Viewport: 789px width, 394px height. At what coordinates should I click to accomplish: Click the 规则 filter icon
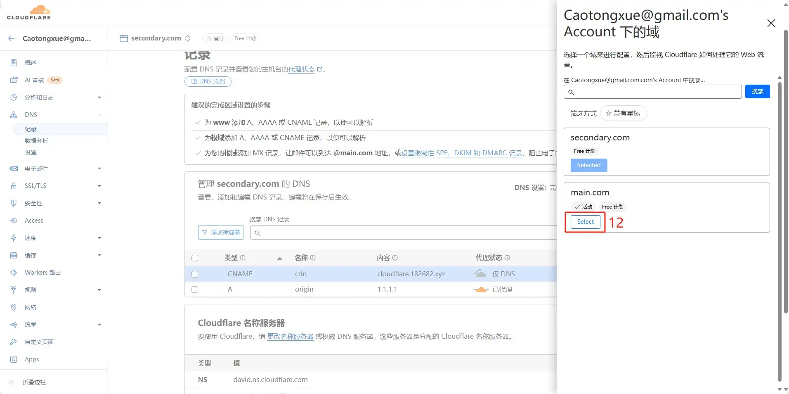pyautogui.click(x=14, y=290)
